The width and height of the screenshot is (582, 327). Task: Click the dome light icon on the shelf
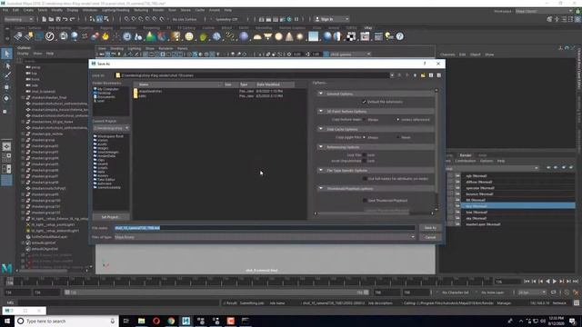click(x=257, y=36)
